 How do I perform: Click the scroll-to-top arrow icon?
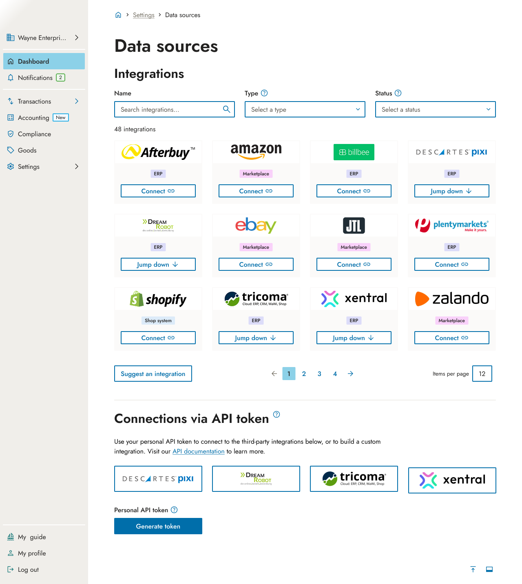click(473, 569)
